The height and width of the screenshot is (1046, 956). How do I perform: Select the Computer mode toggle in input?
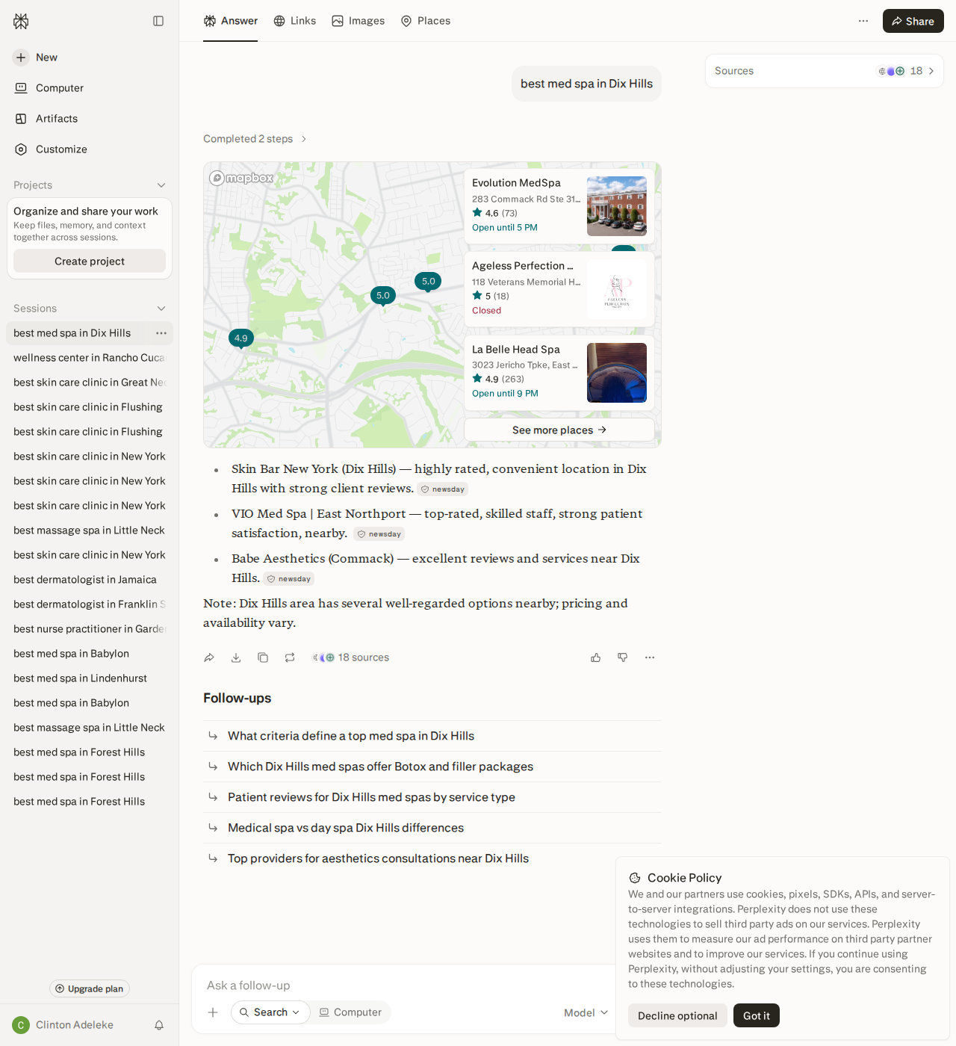point(350,1012)
